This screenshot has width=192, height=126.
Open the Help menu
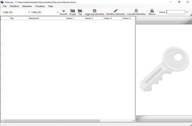(x=51, y=6)
